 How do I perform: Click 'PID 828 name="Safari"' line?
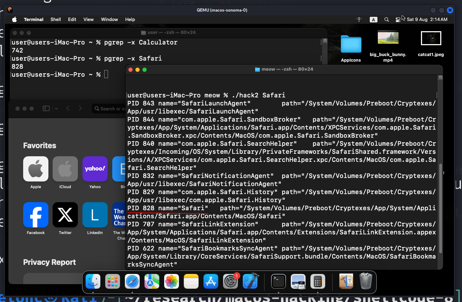[168, 208]
